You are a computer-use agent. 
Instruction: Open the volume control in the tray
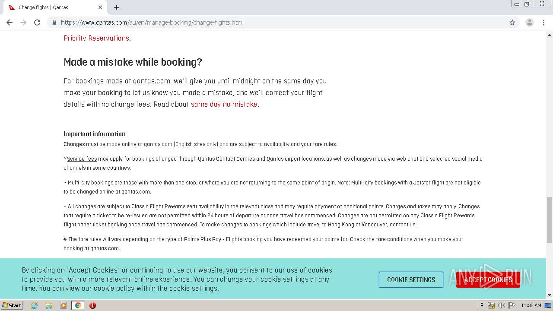click(x=502, y=305)
